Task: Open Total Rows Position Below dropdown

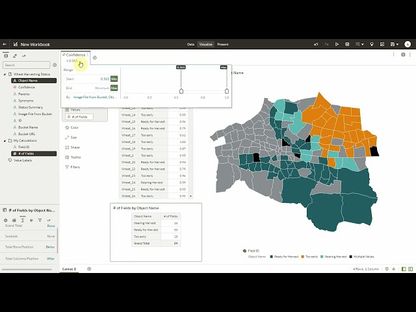Action: click(50, 247)
